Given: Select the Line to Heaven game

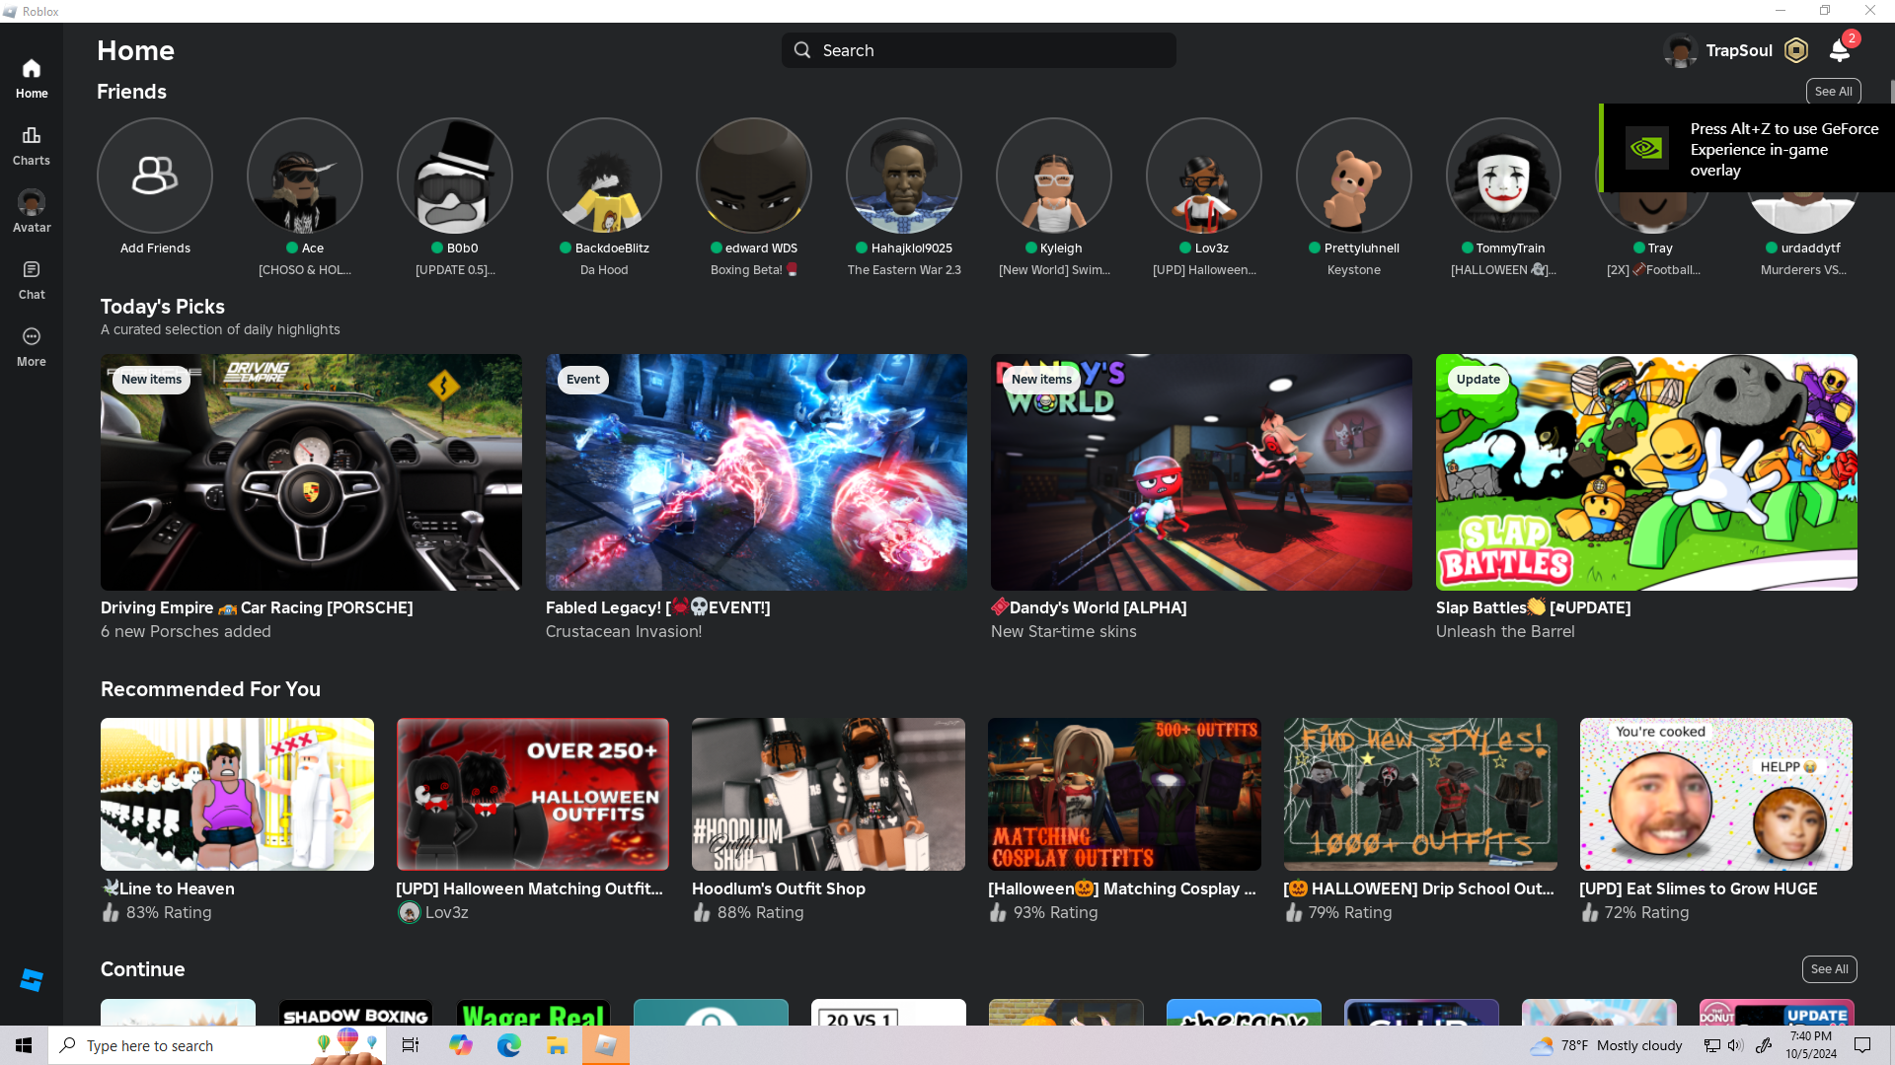Looking at the screenshot, I should [237, 794].
